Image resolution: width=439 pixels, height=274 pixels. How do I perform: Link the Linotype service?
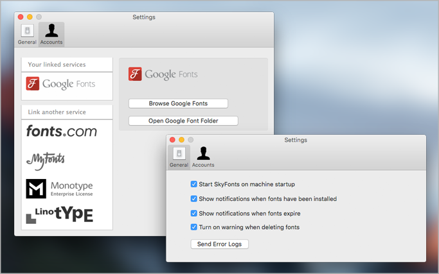[59, 215]
